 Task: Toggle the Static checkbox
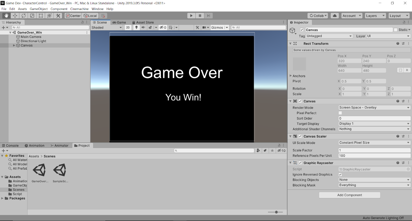[x=396, y=30]
